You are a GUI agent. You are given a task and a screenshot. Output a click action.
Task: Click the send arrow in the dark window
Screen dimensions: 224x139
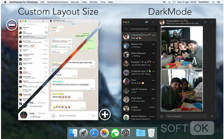(212, 116)
